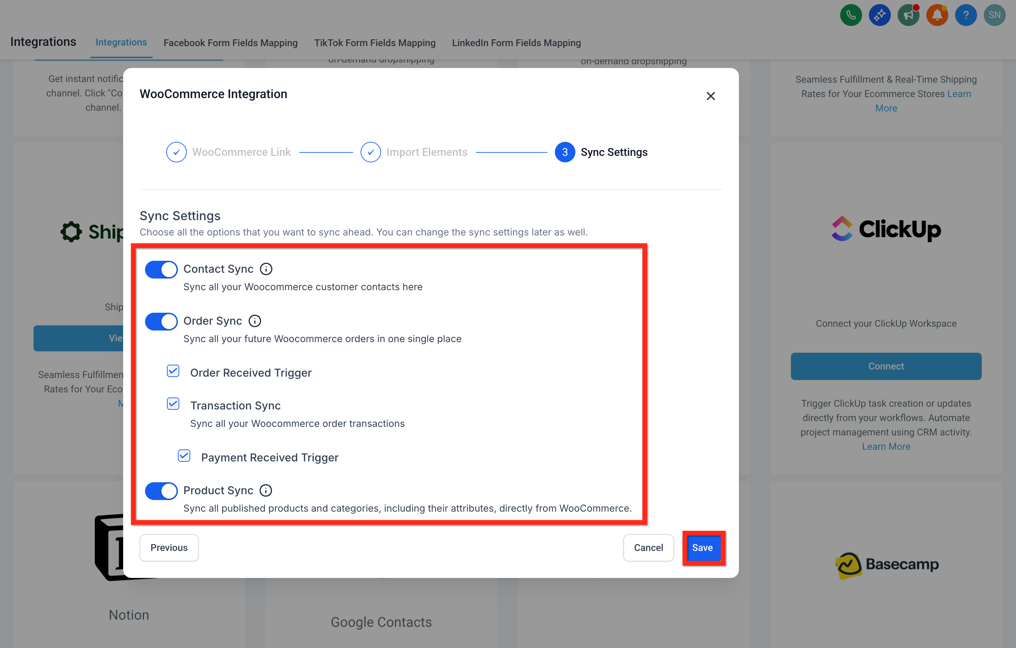Uncheck Payment Received Trigger checkbox
1016x648 pixels.
184,456
